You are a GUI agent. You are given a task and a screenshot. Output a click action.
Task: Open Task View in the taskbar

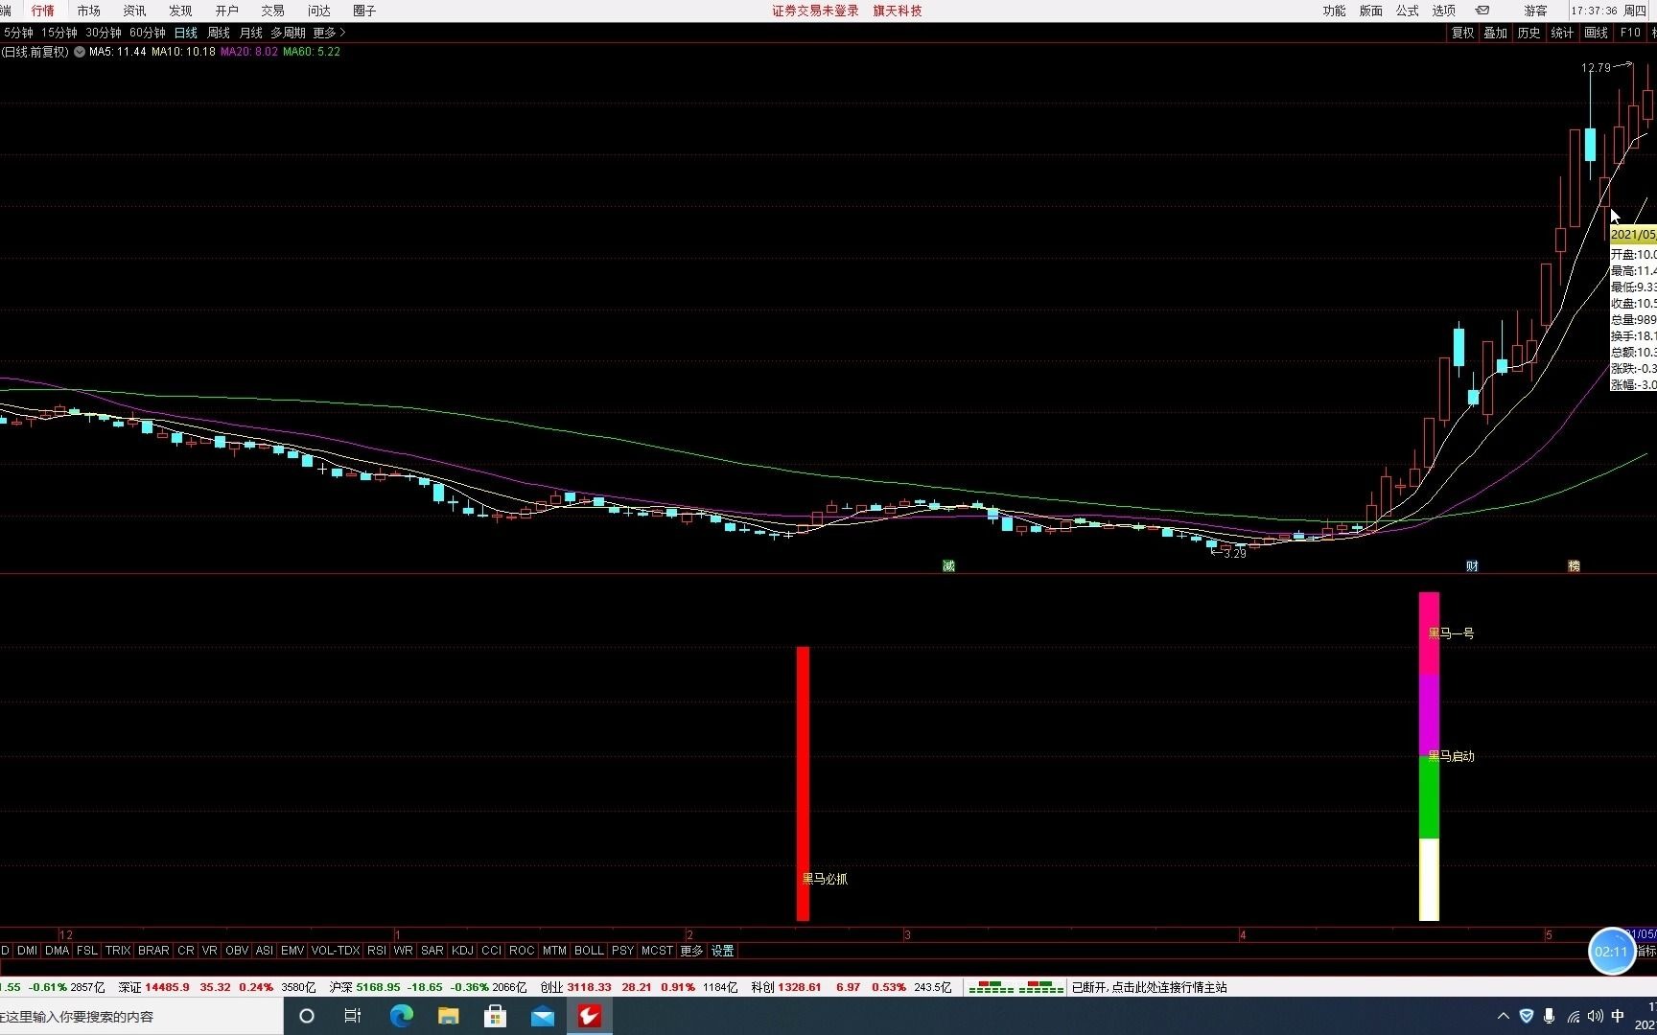tap(353, 1016)
